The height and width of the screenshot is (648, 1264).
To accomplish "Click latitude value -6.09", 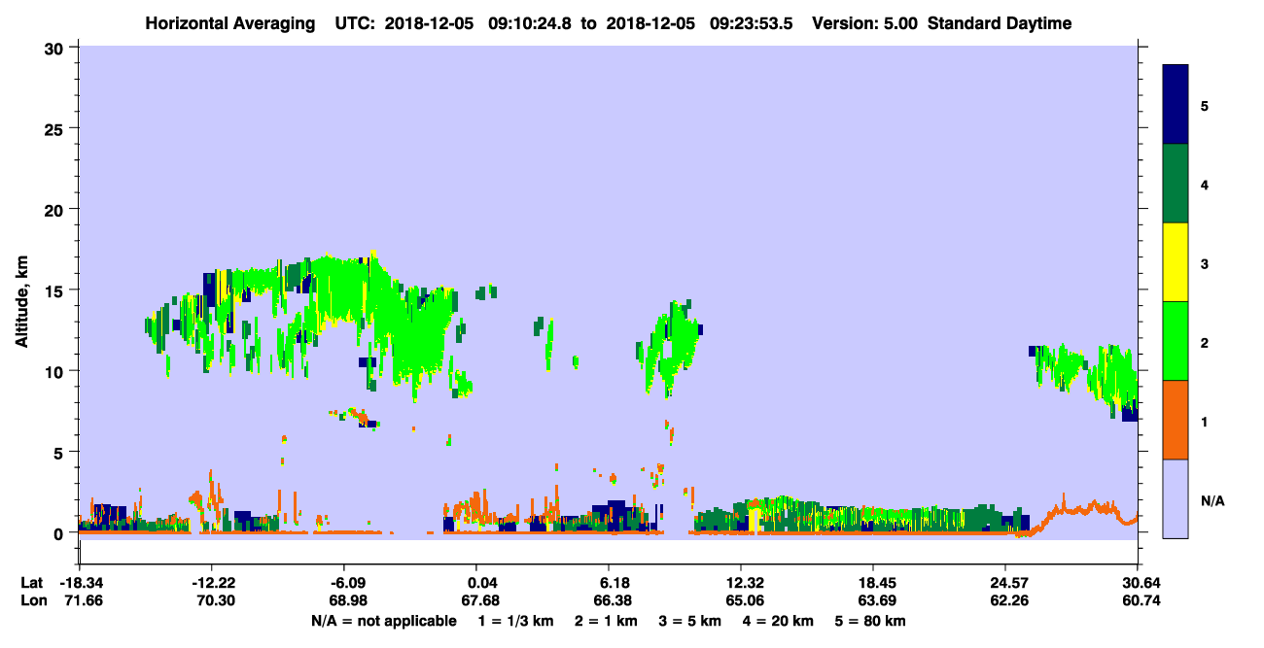I will pos(344,582).
